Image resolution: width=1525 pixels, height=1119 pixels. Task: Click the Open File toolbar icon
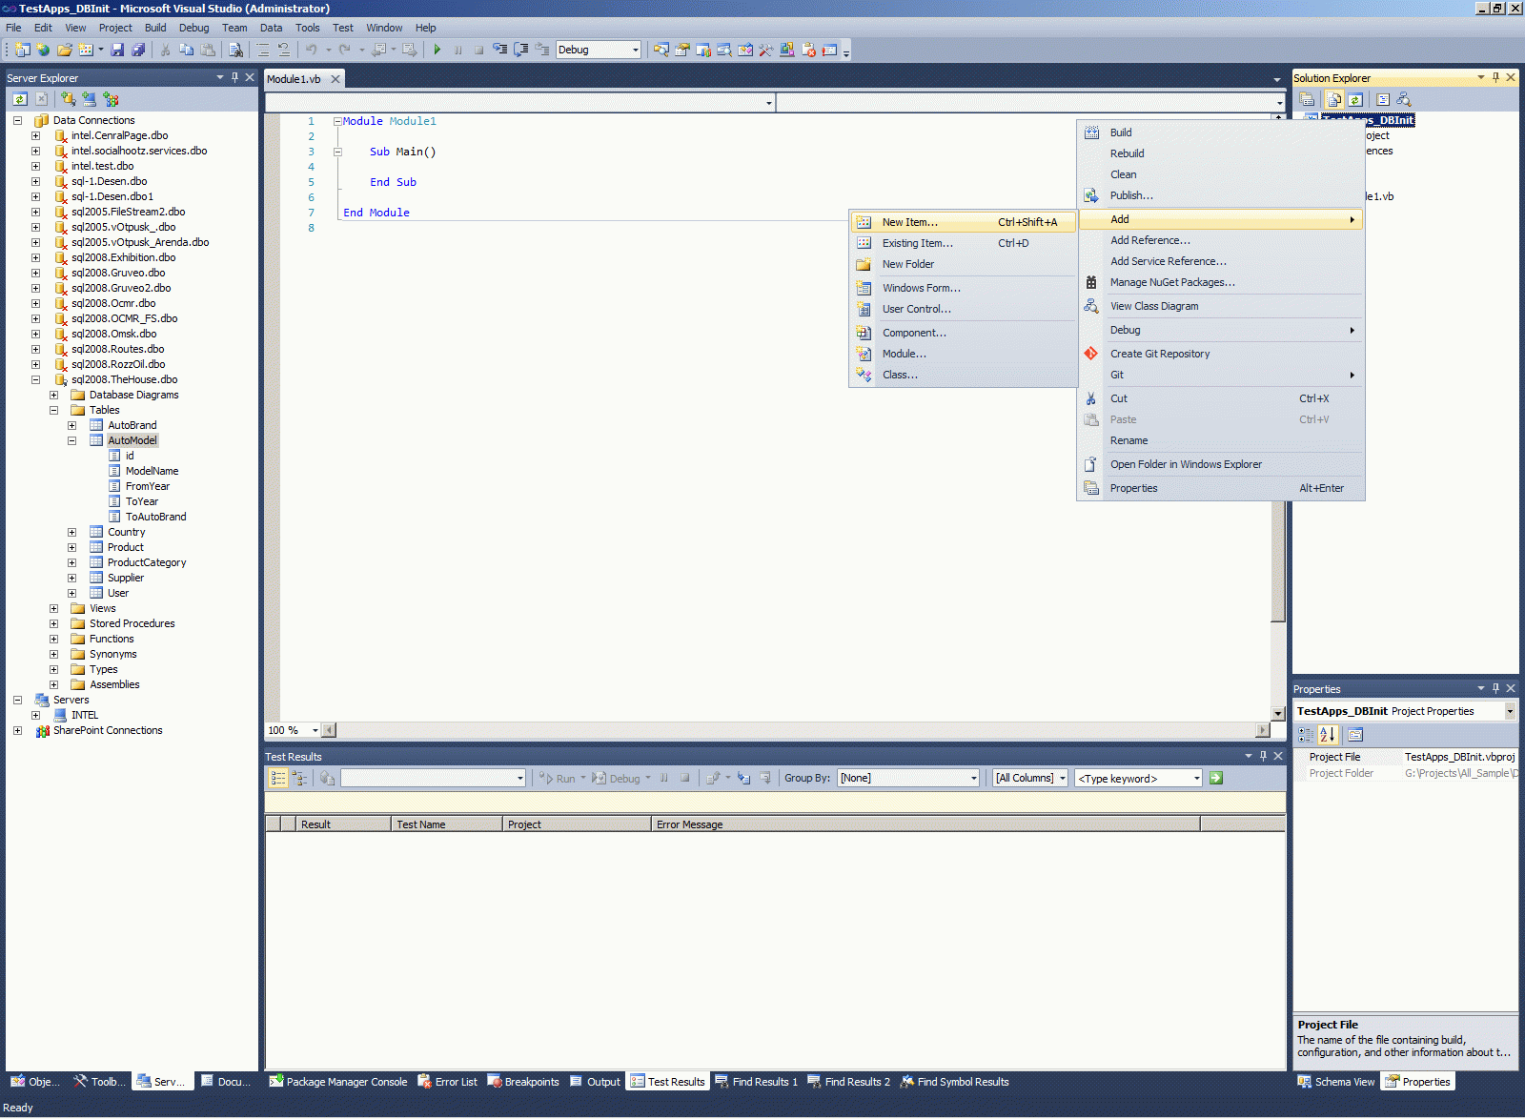click(64, 50)
